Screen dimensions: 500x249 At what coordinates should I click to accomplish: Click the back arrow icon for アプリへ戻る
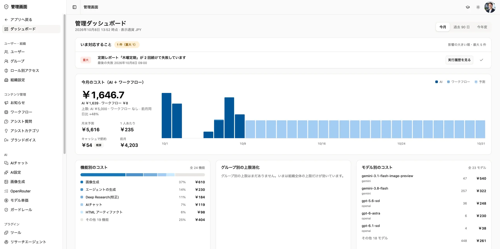click(x=6, y=20)
